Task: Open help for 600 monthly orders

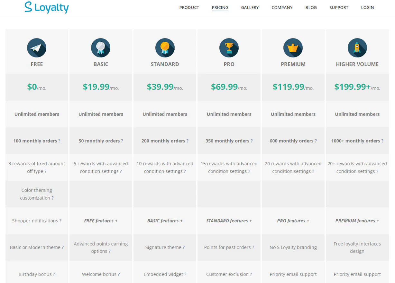Action: [316, 141]
